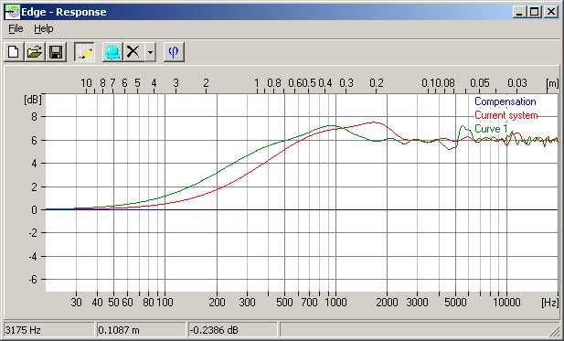Delete curve using the X icon
The height and width of the screenshot is (341, 564).
133,52
